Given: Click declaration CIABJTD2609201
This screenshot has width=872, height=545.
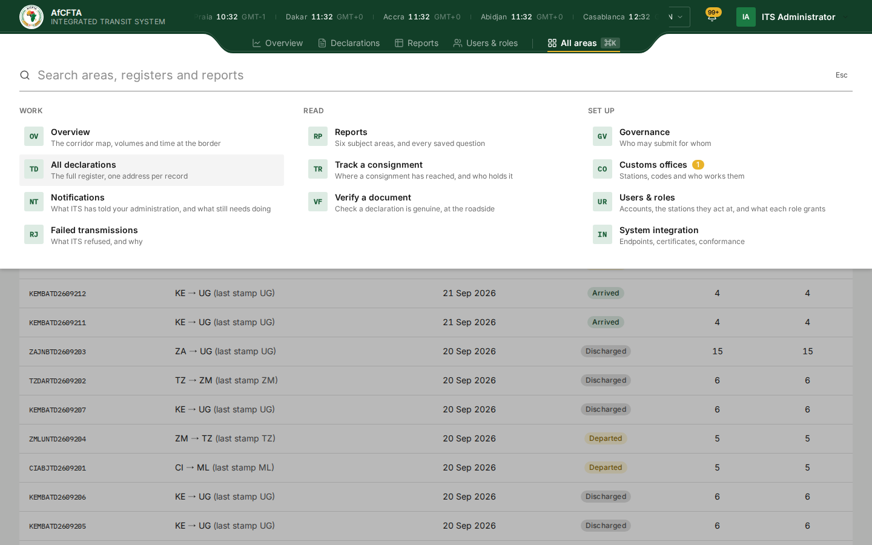Looking at the screenshot, I should [x=58, y=468].
